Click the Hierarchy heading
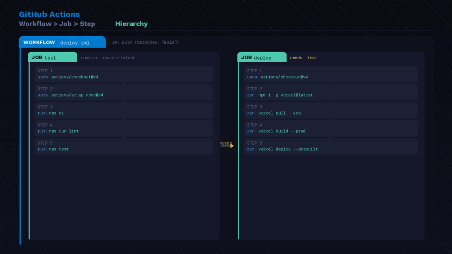 [x=131, y=24]
